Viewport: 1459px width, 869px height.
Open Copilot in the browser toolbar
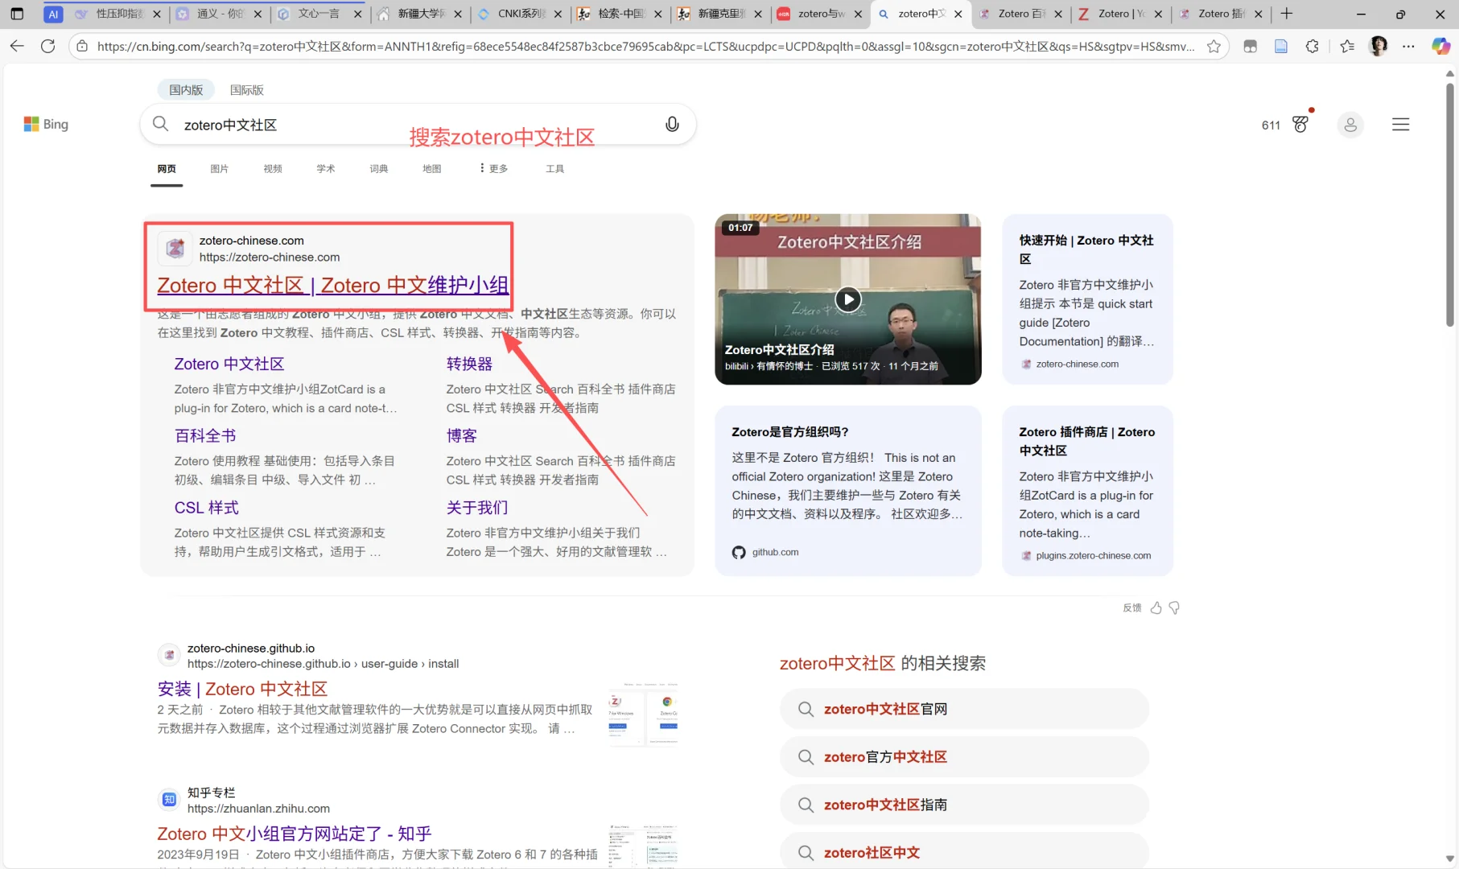coord(1440,46)
